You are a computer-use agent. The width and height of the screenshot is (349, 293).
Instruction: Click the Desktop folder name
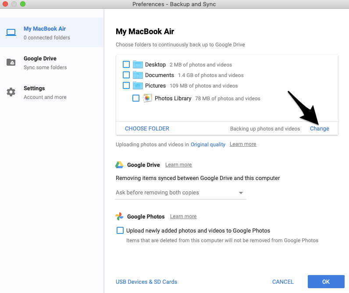point(155,65)
